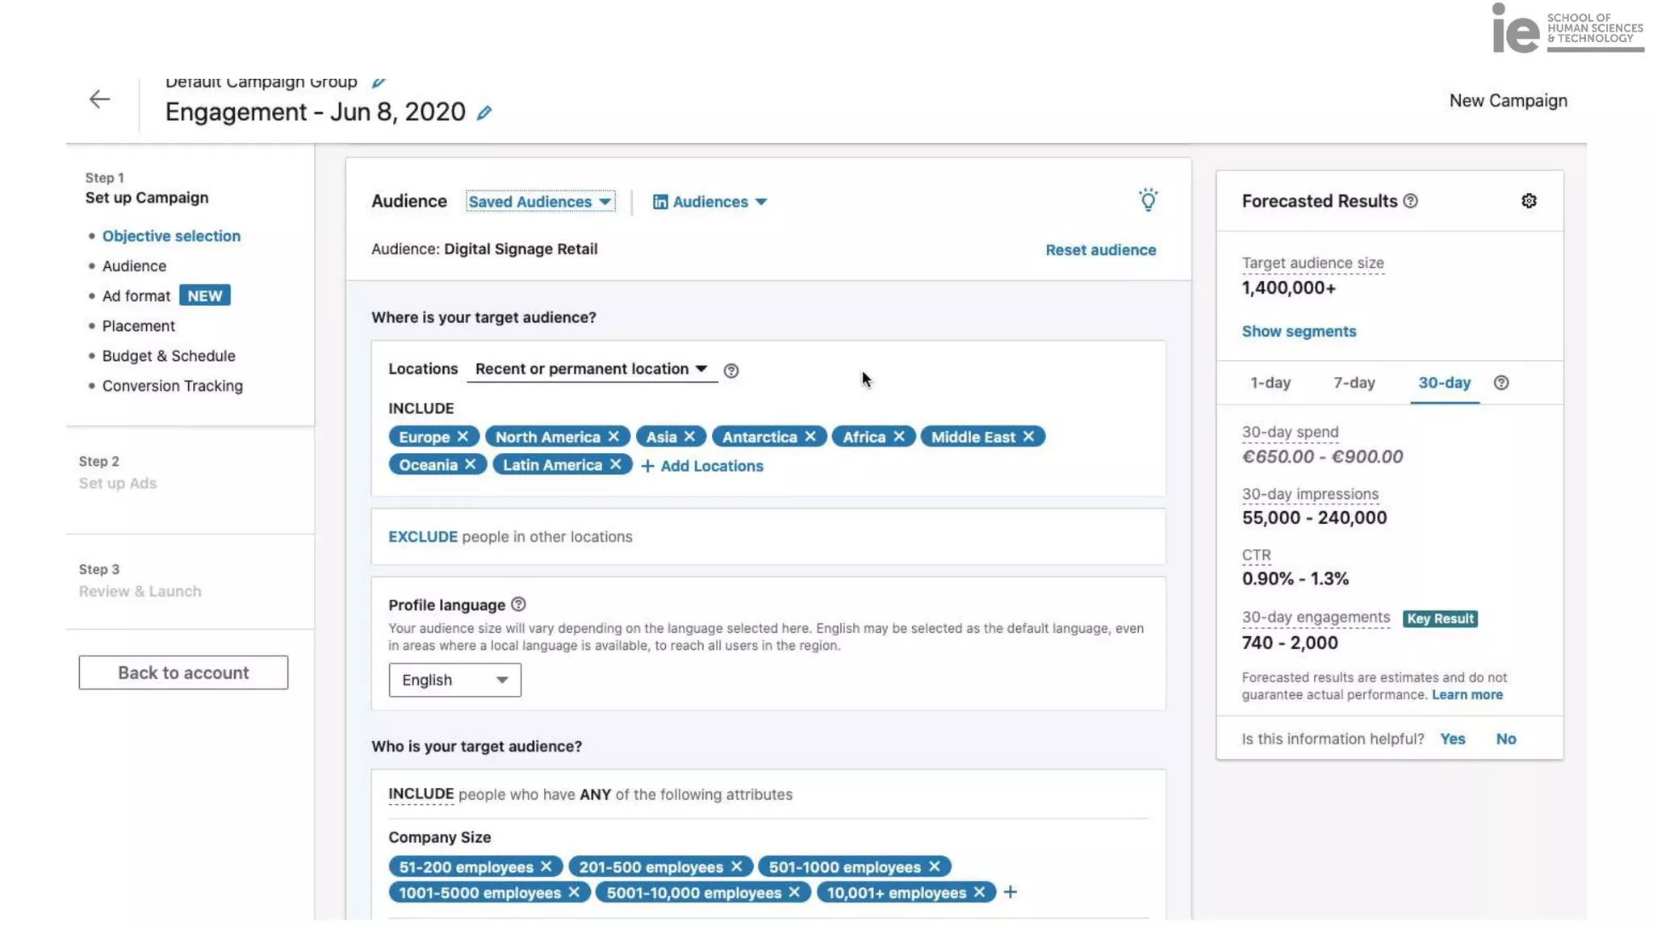Click Show segments link
This screenshot has height=930, width=1653.
click(1298, 332)
